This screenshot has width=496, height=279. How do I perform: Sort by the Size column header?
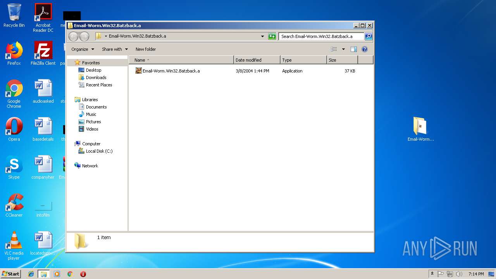pyautogui.click(x=342, y=60)
